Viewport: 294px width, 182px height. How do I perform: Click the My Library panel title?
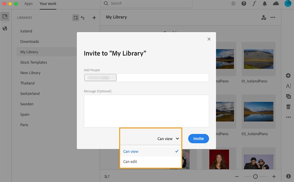(116, 17)
